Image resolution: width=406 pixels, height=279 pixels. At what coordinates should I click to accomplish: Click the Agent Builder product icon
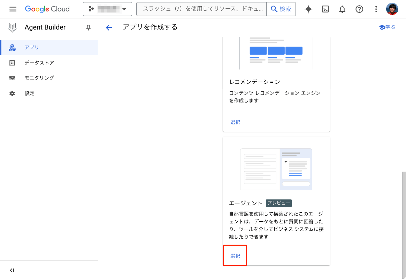[x=13, y=27]
